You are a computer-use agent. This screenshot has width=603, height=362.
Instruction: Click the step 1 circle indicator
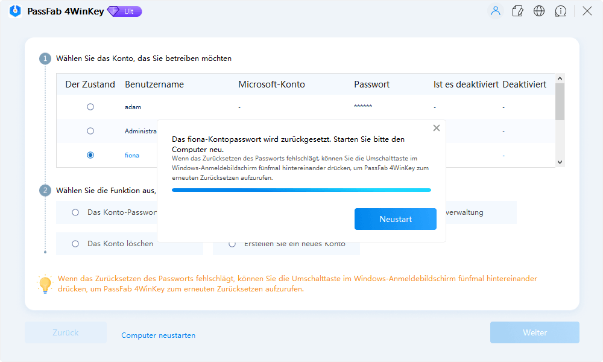pyautogui.click(x=45, y=59)
